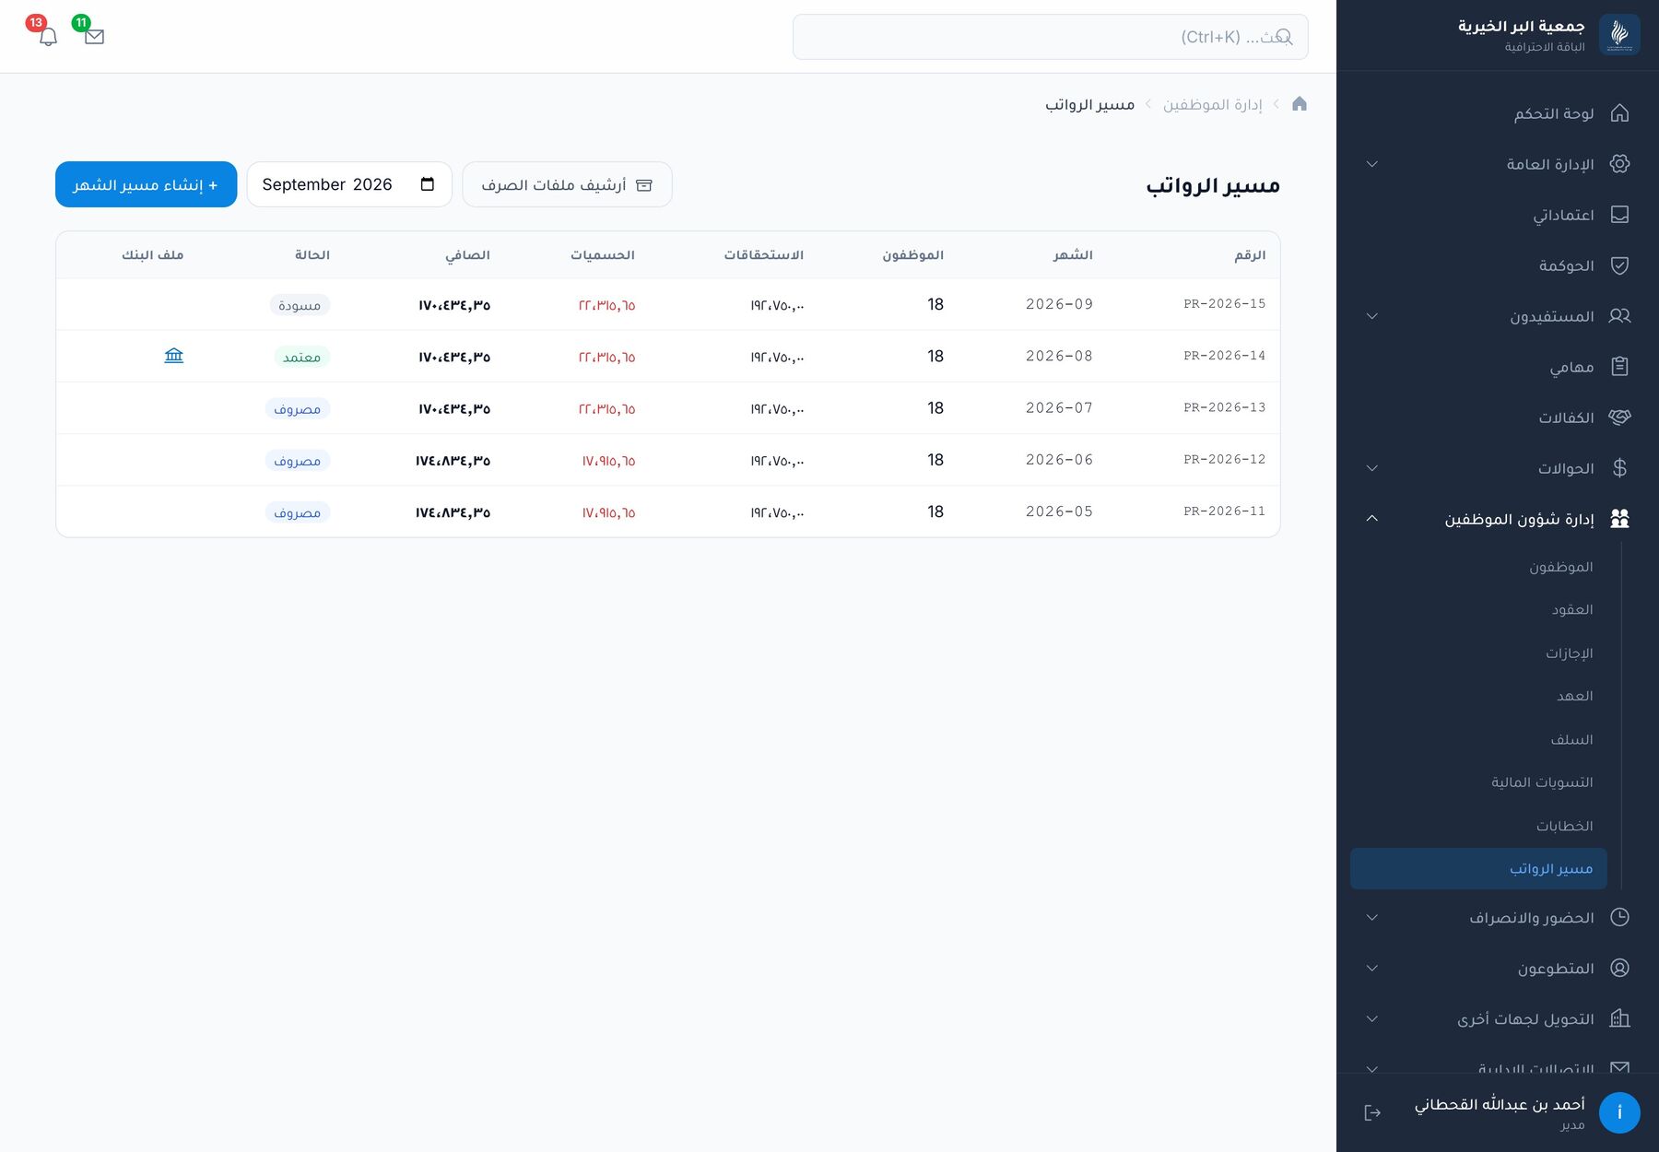Image resolution: width=1659 pixels, height=1152 pixels.
Task: Open payroll row PR-2026-12
Action: tap(668, 460)
